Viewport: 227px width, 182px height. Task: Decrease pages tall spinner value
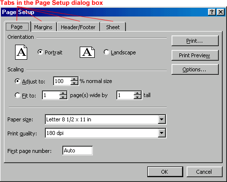click(138, 97)
